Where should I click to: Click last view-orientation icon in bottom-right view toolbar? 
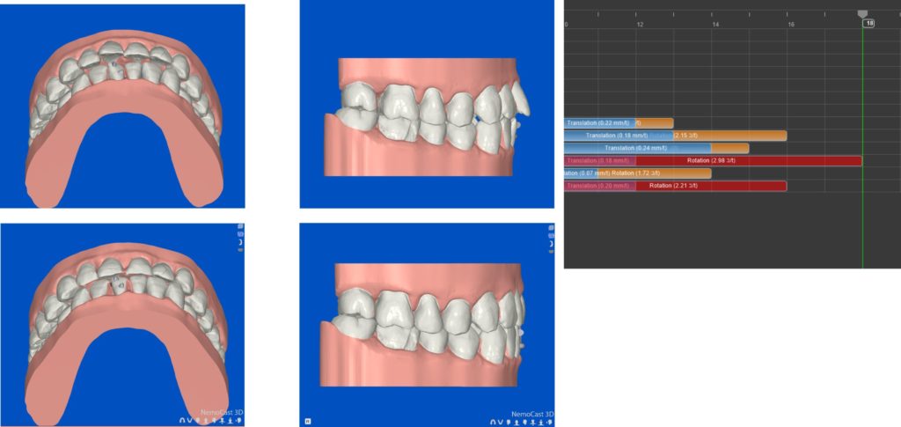pos(551,422)
